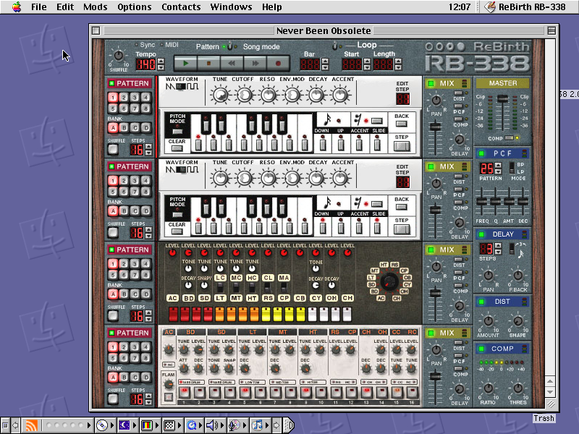
Task: Click the top 303 CUTOFF knob
Action: pos(244,95)
